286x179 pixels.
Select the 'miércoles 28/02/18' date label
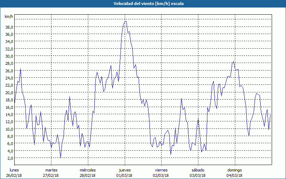point(88,173)
